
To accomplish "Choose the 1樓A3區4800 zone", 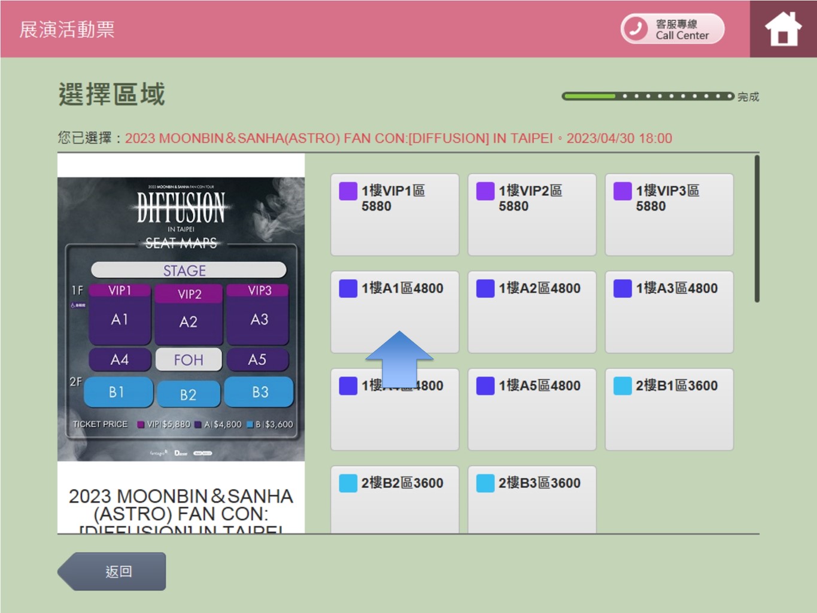I will point(669,312).
